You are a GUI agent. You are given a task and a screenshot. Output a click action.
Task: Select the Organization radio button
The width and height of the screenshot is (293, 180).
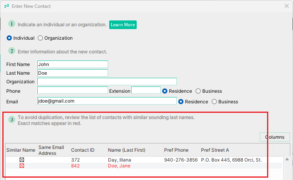point(40,38)
